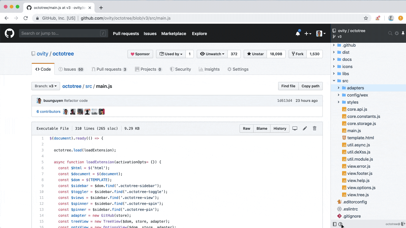Image resolution: width=406 pixels, height=228 pixels.
Task: Expand the dist folder
Action: 334,52
